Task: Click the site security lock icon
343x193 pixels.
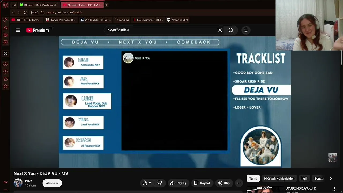Action: [x=42, y=12]
